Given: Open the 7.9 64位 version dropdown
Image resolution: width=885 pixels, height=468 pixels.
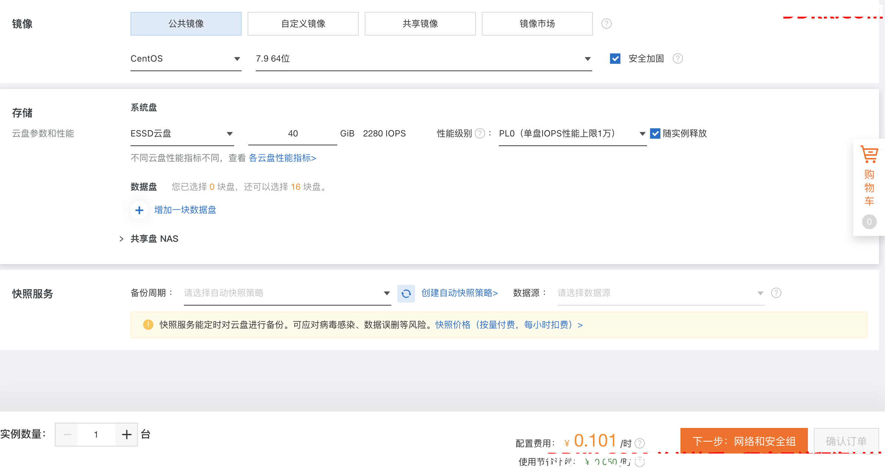Looking at the screenshot, I should tap(424, 59).
